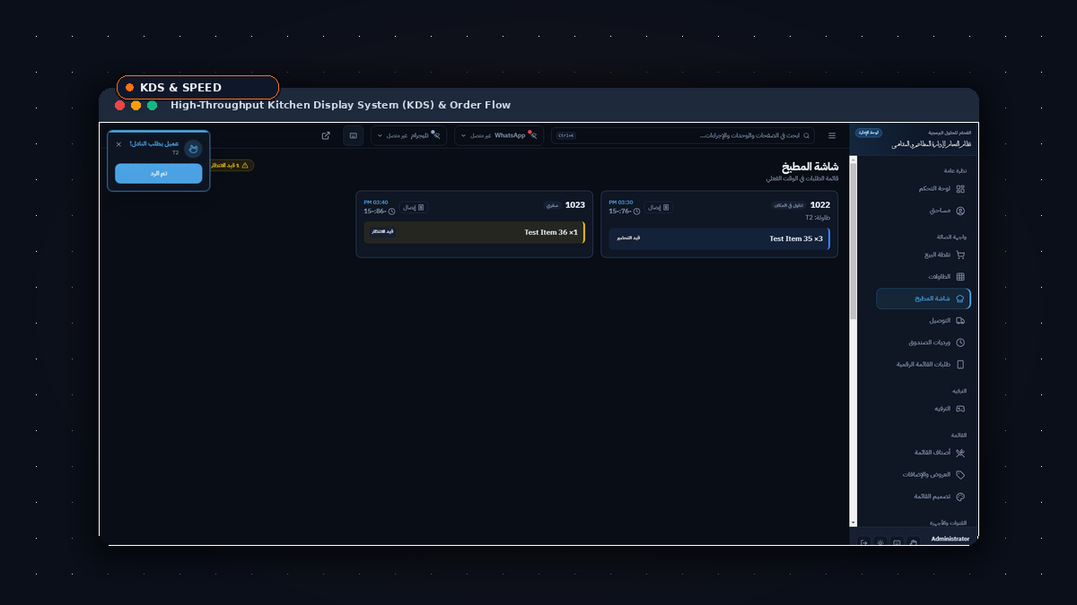Viewport: 1077px width, 605px height.
Task: Click order number 1023 heading
Action: click(575, 205)
